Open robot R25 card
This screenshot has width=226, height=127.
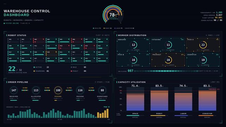point(14,60)
